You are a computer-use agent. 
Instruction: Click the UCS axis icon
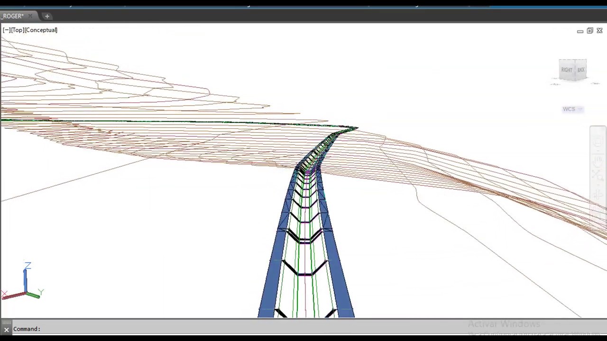pos(23,282)
